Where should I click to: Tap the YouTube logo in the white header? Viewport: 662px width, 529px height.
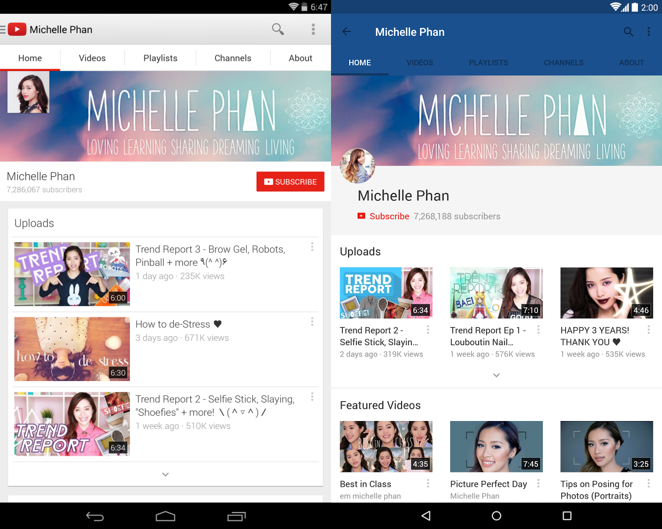click(17, 29)
